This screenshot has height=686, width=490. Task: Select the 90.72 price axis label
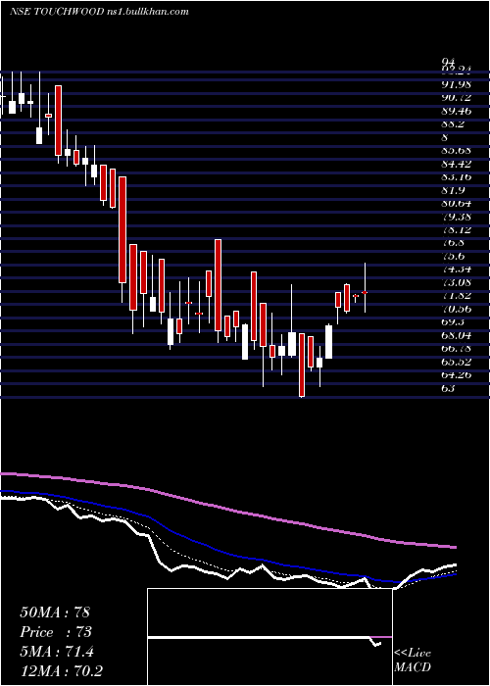456,98
